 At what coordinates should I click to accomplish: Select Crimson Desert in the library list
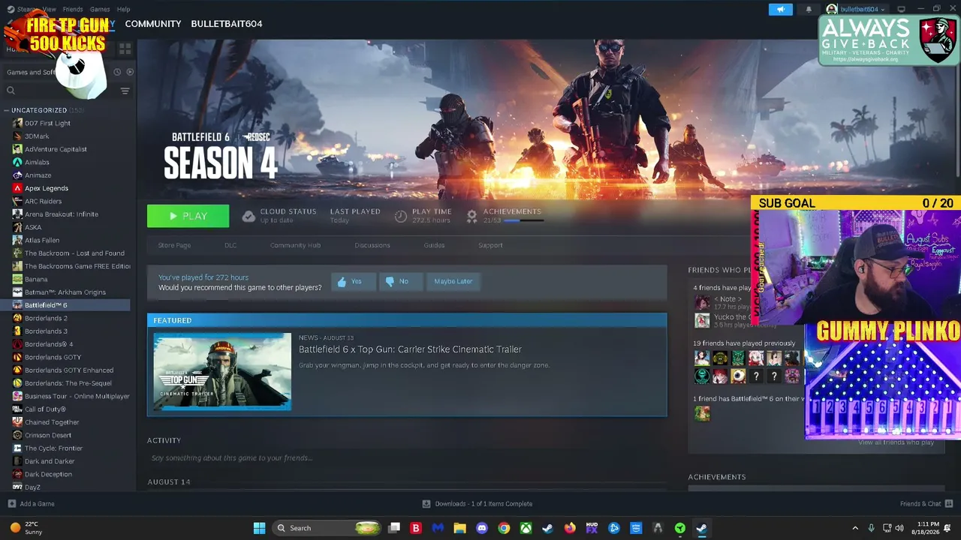[48, 435]
